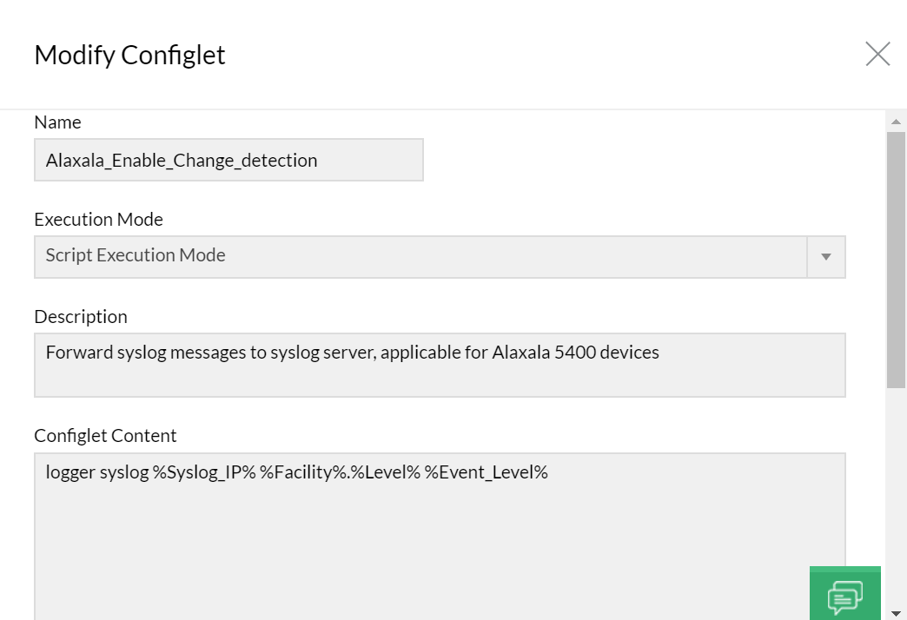This screenshot has height=620, width=907.
Task: Click the %Event_Level% variable in content
Action: click(x=487, y=473)
